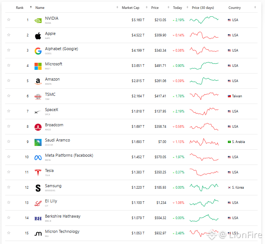
Task: Favorite NVIDIA with its star
Action: point(9,20)
